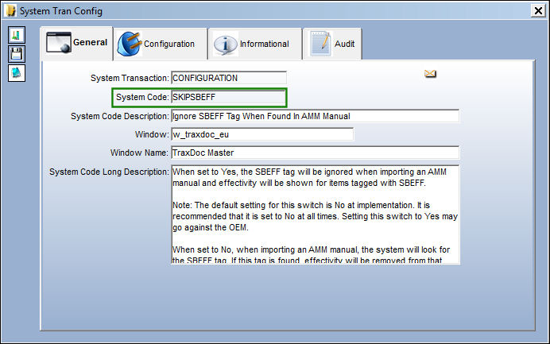Click the third sidebar icon below save

point(17,73)
